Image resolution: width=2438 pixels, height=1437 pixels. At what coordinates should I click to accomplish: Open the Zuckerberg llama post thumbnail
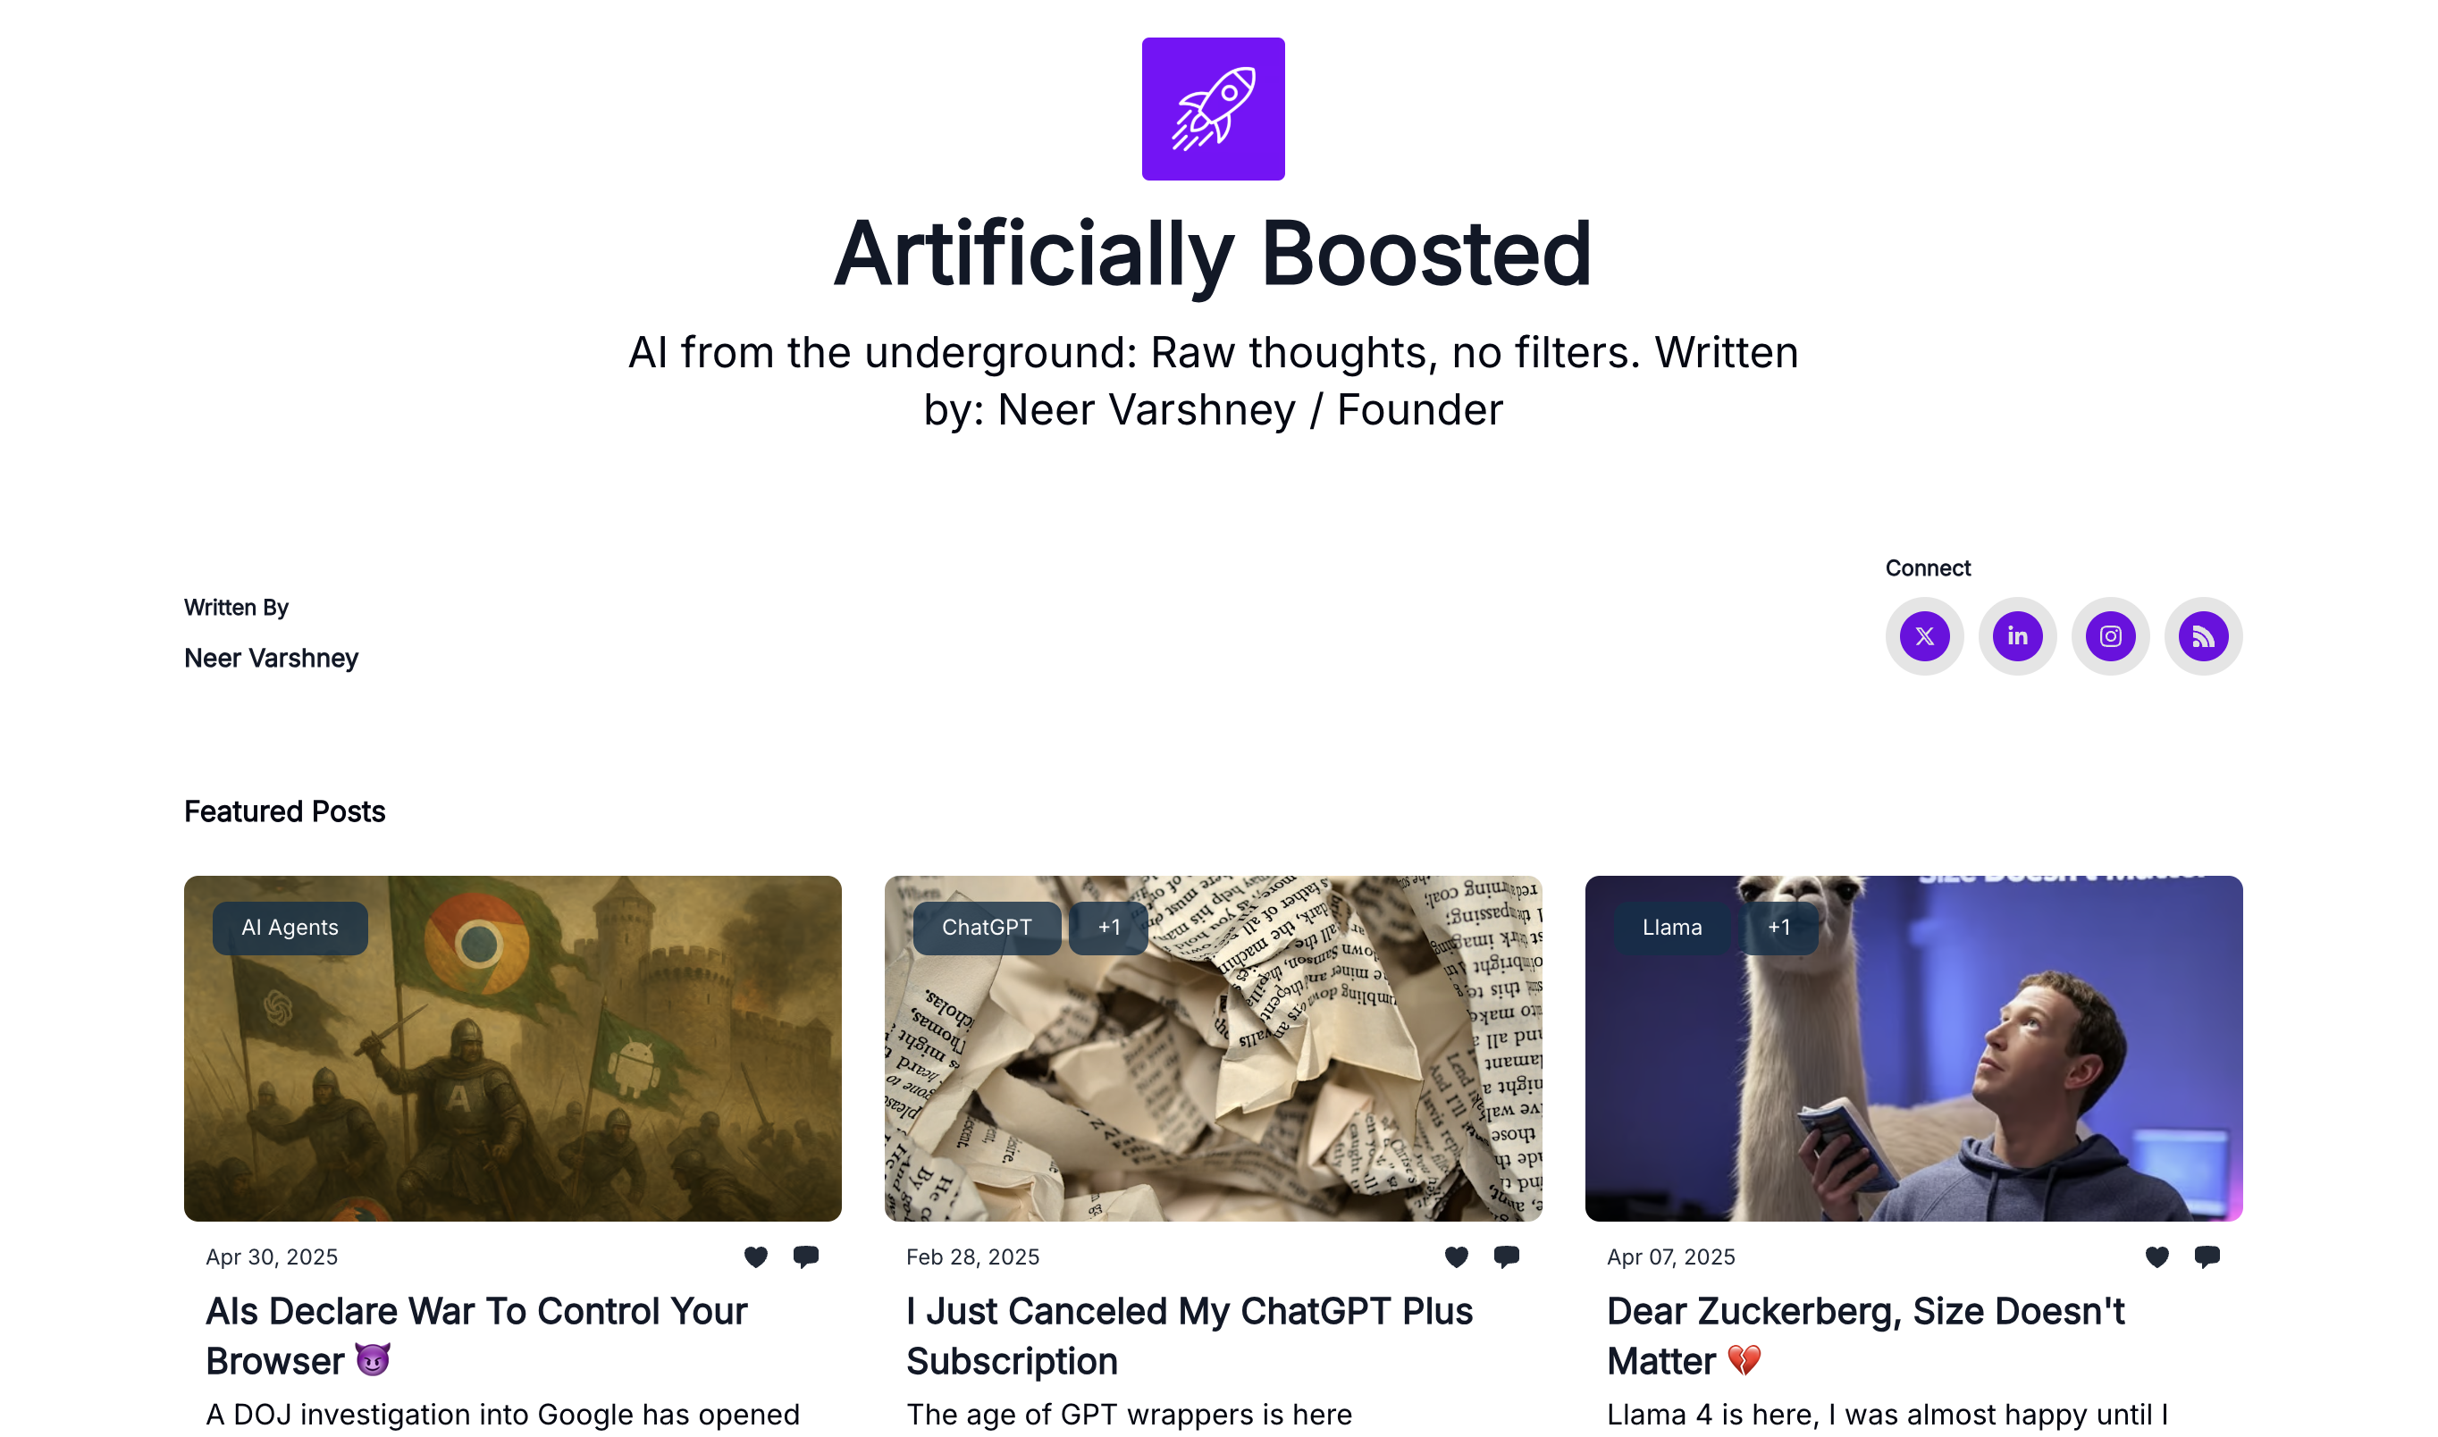tap(1913, 1047)
